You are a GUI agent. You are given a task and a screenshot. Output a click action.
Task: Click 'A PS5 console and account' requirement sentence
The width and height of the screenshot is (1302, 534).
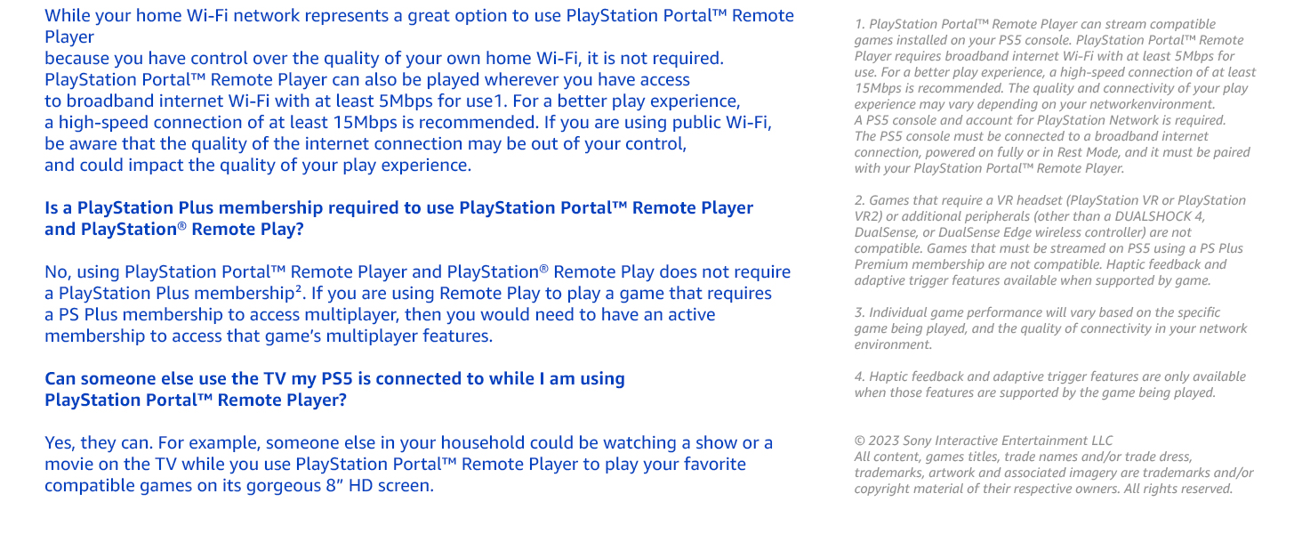click(x=1040, y=120)
